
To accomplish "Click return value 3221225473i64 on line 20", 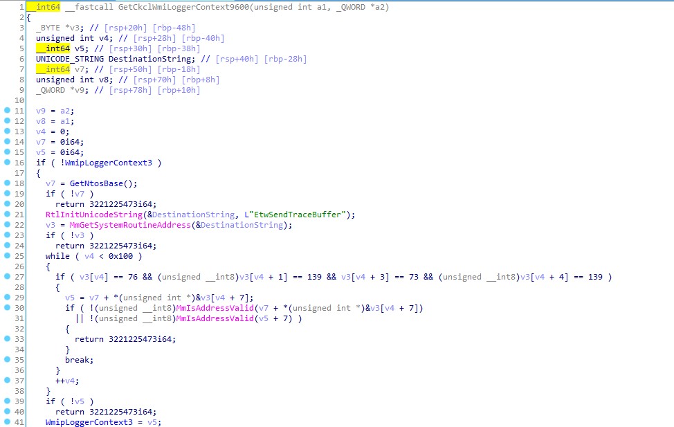I will coord(121,204).
